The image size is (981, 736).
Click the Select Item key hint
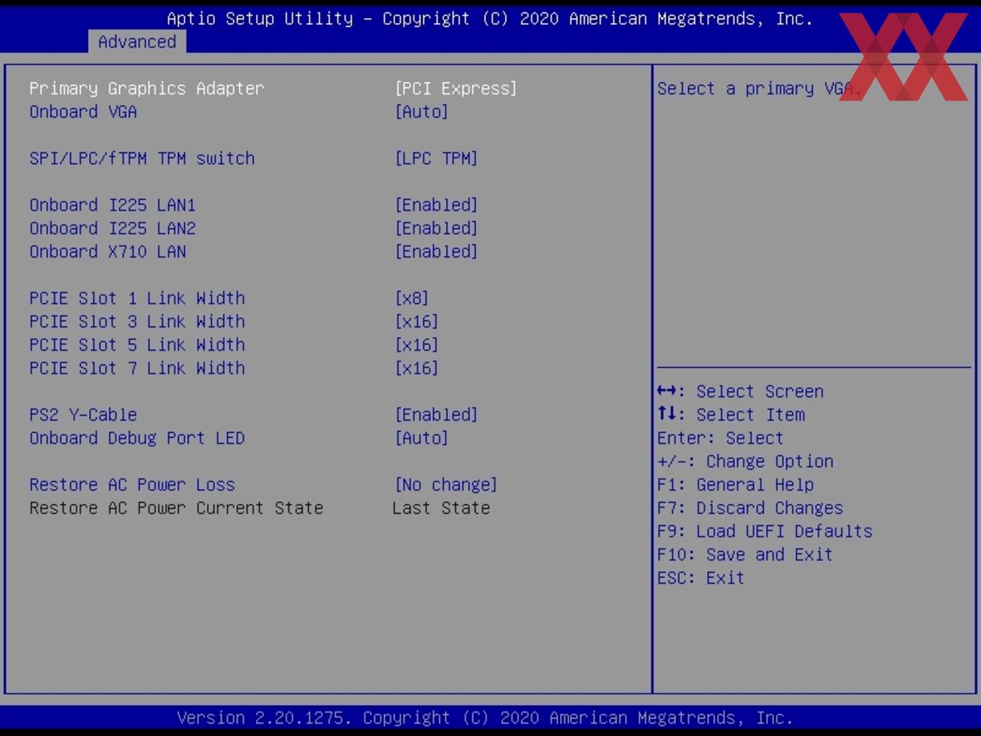(731, 414)
